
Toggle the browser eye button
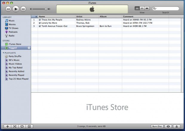[x=168, y=127]
